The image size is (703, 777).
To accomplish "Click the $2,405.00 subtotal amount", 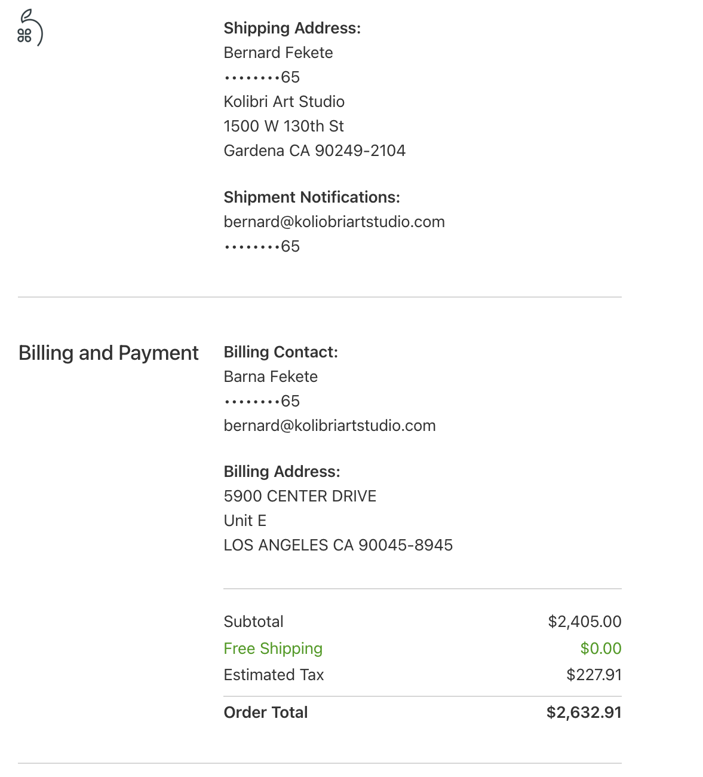I will (x=585, y=622).
